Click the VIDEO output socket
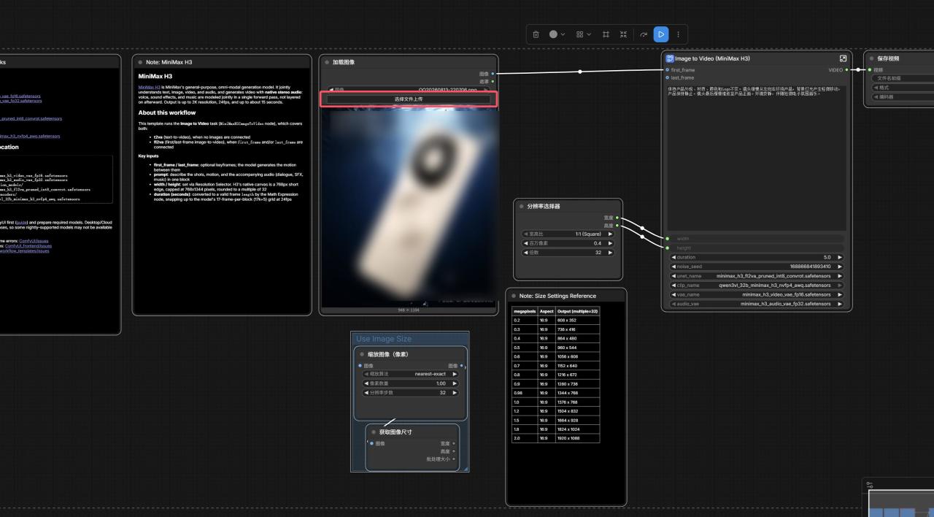This screenshot has height=517, width=934. (846, 70)
